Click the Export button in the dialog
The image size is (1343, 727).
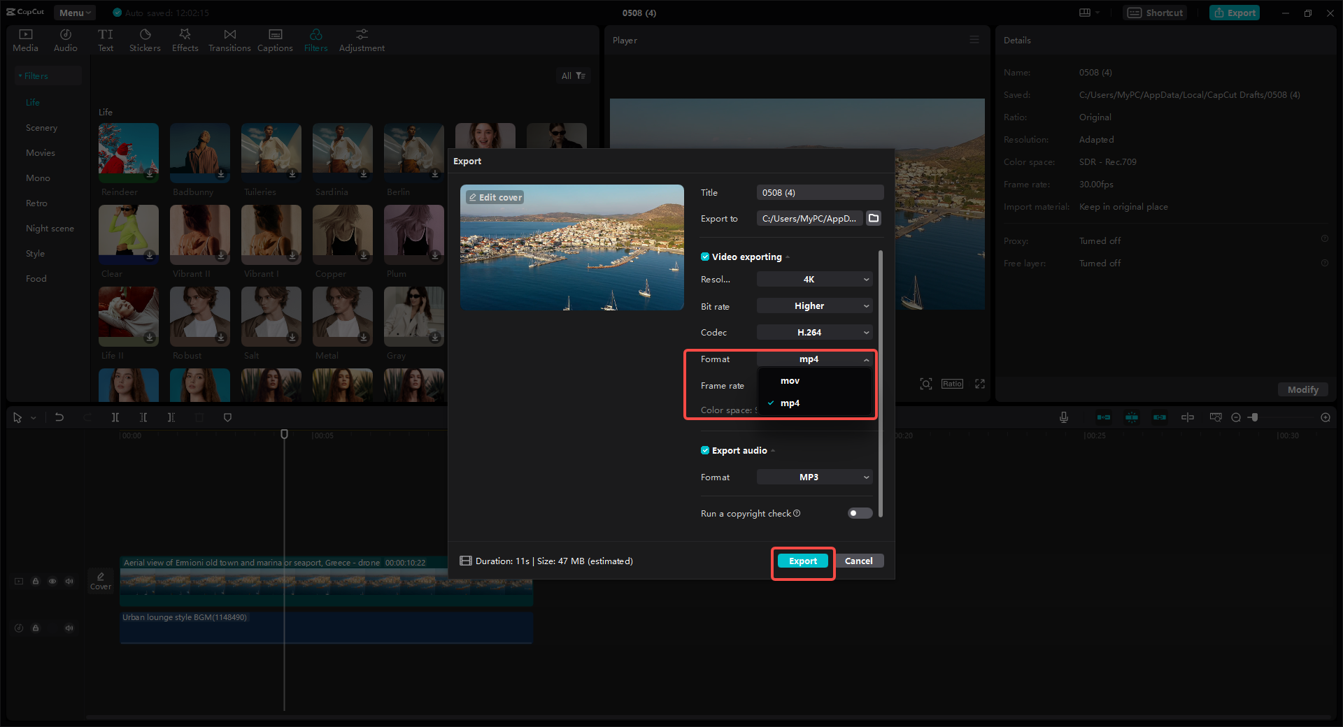[x=802, y=561]
